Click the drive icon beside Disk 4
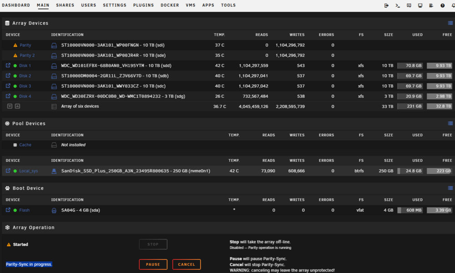This screenshot has height=273, width=455. 54,96
